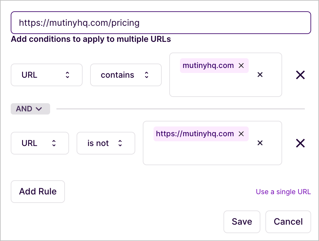Click empty area of the contains value box
This screenshot has width=319, height=241.
214,87
